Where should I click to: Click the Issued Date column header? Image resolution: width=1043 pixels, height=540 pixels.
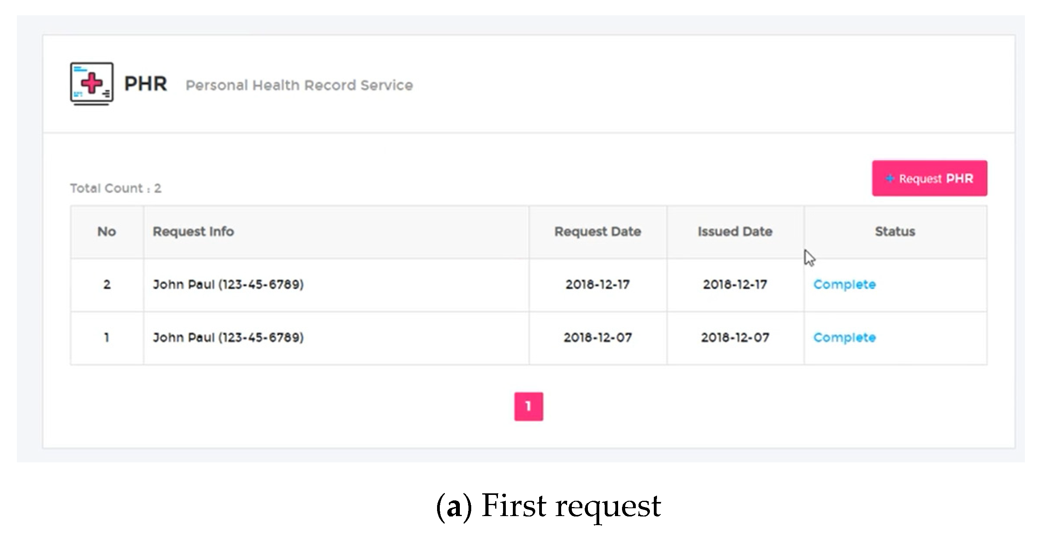coord(735,232)
